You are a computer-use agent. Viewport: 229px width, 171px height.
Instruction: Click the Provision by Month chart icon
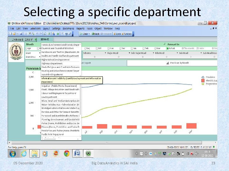click(x=168, y=63)
